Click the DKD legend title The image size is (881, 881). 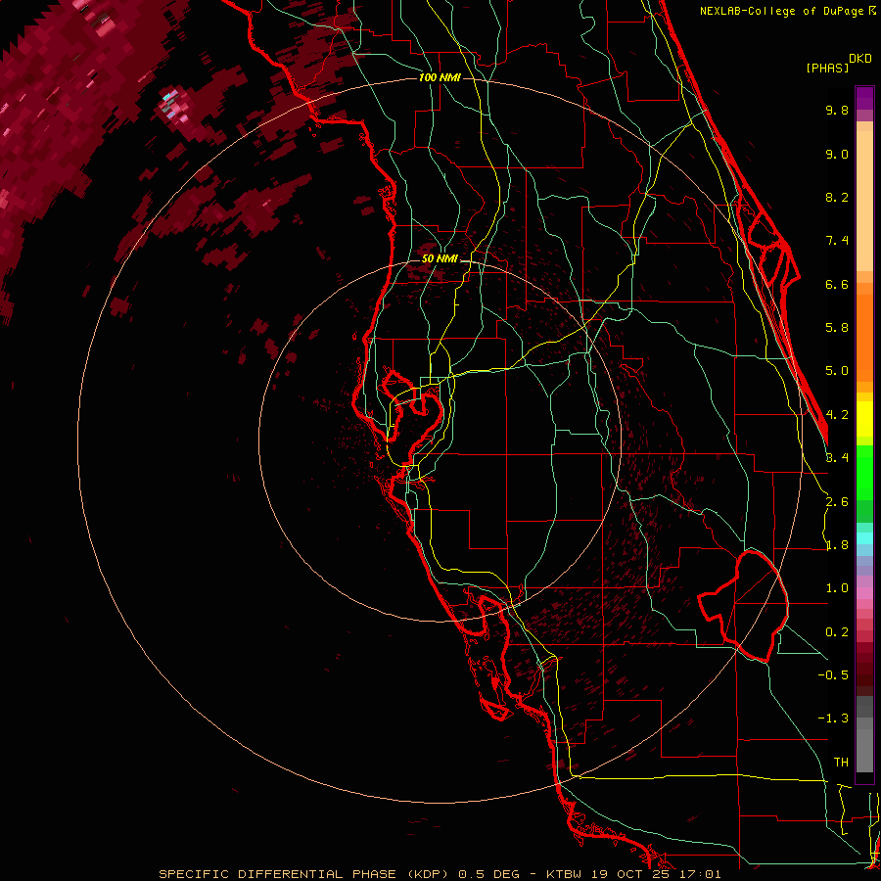(x=860, y=59)
